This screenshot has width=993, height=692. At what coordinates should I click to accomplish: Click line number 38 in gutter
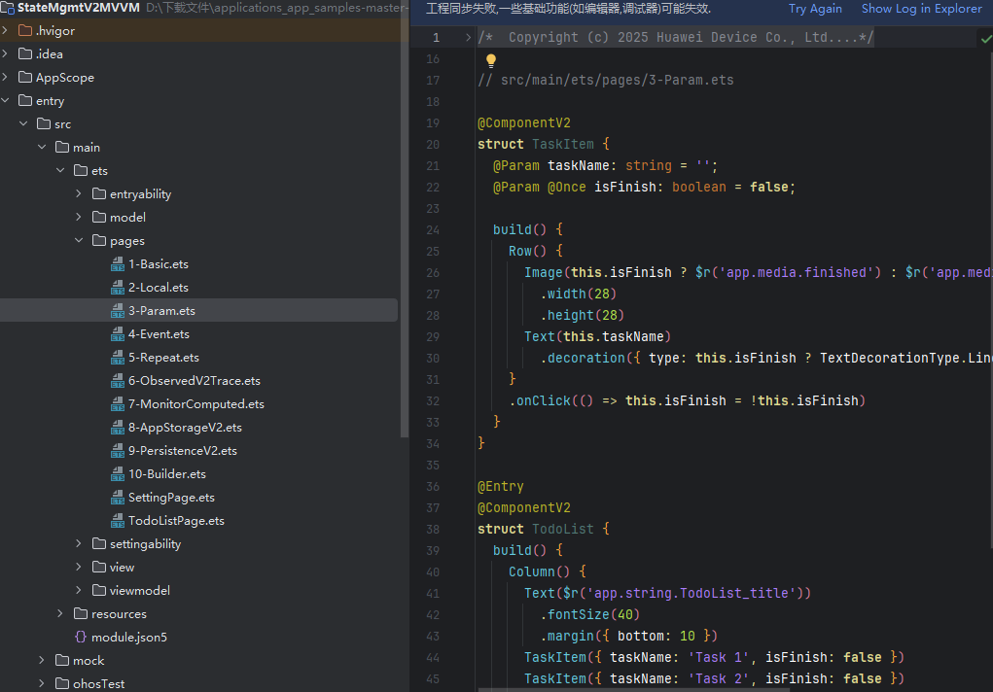(x=433, y=530)
